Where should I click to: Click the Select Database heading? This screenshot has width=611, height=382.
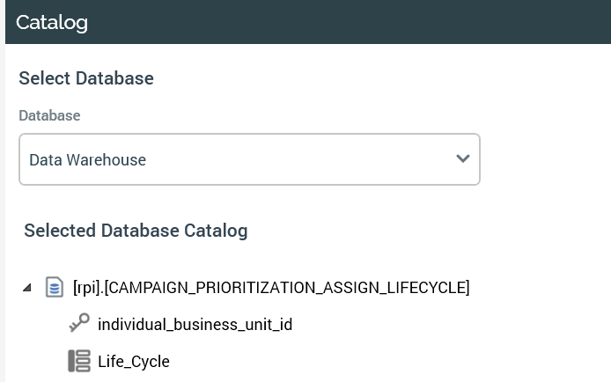[86, 78]
